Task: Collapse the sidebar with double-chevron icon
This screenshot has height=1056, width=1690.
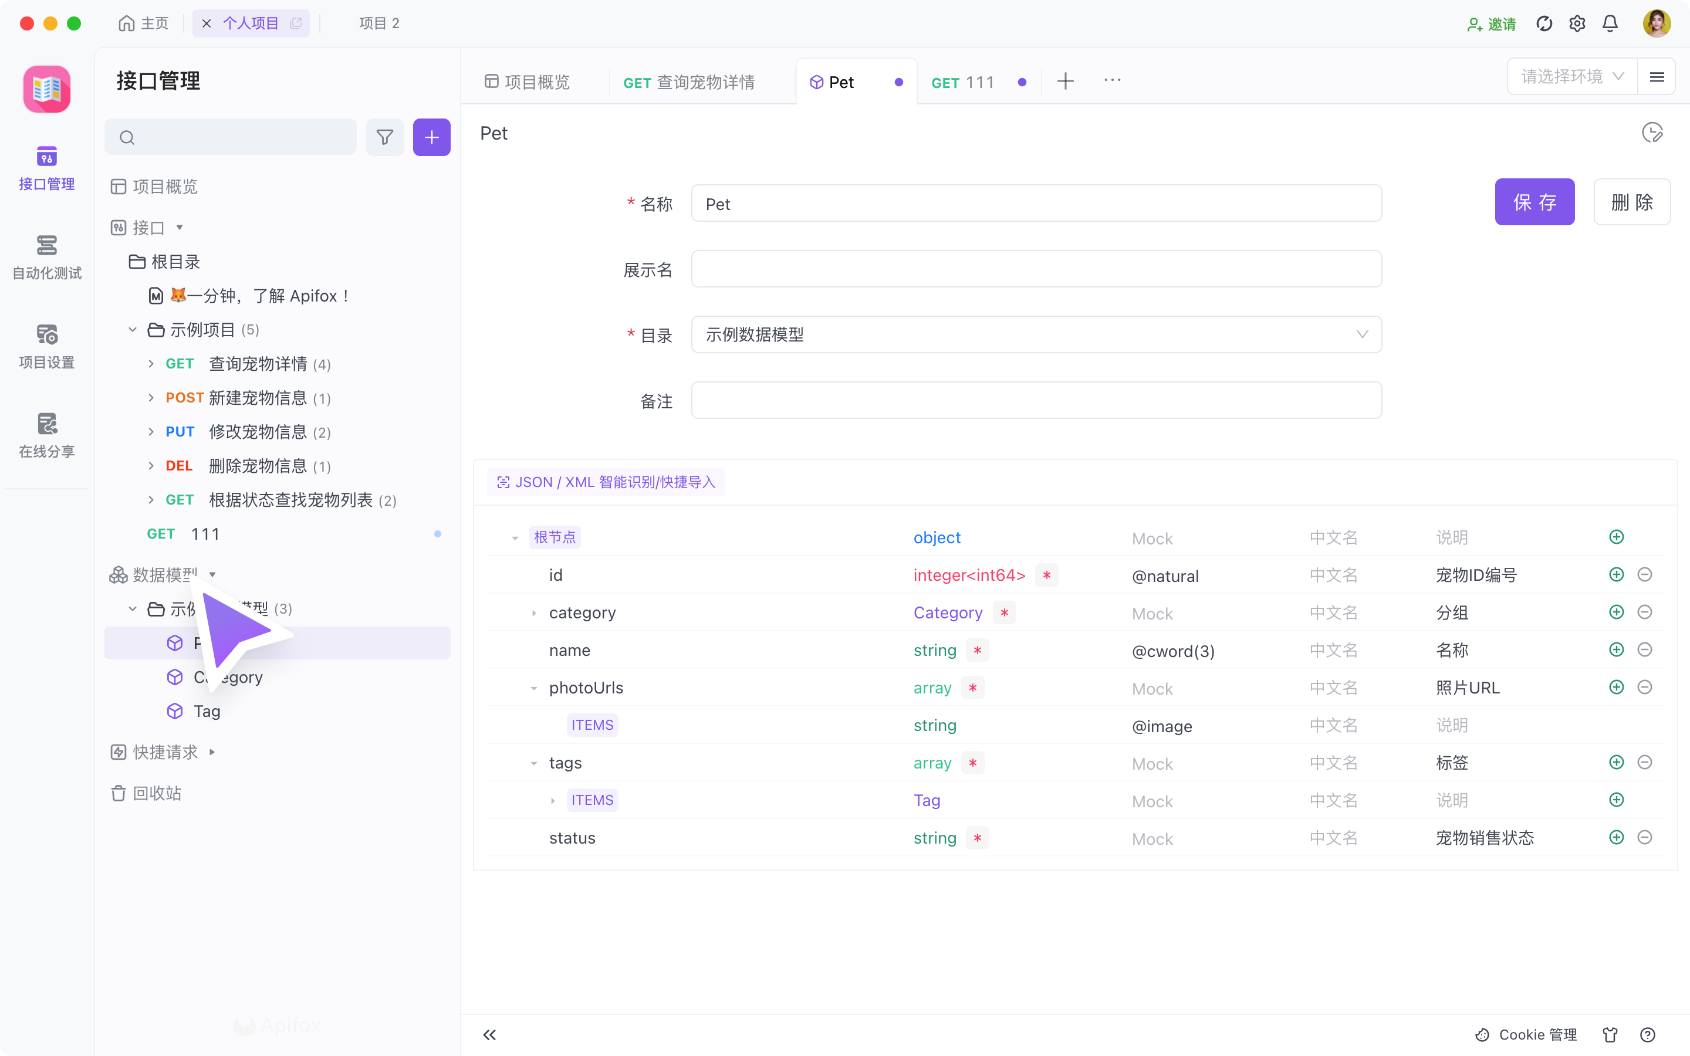Action: 489,1034
